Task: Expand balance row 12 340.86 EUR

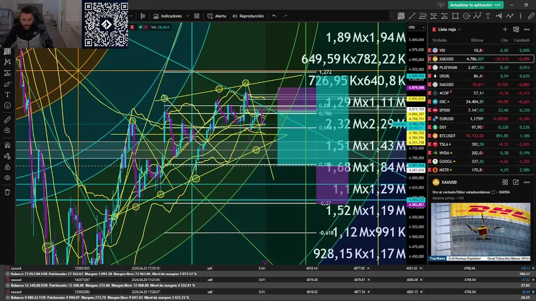Action: click(x=8, y=286)
